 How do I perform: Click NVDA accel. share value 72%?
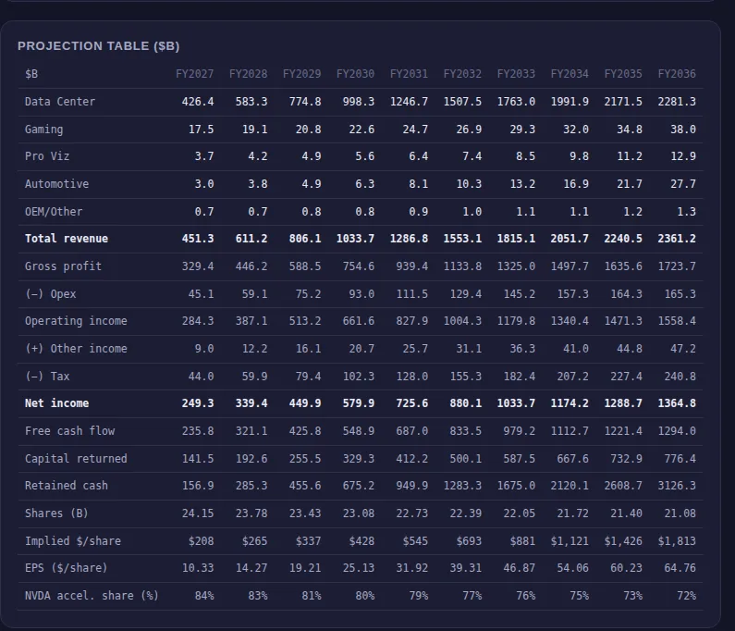point(686,596)
